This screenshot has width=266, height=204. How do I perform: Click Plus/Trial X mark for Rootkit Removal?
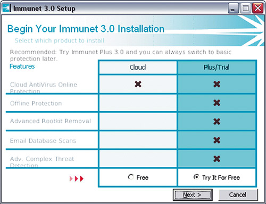(x=217, y=122)
